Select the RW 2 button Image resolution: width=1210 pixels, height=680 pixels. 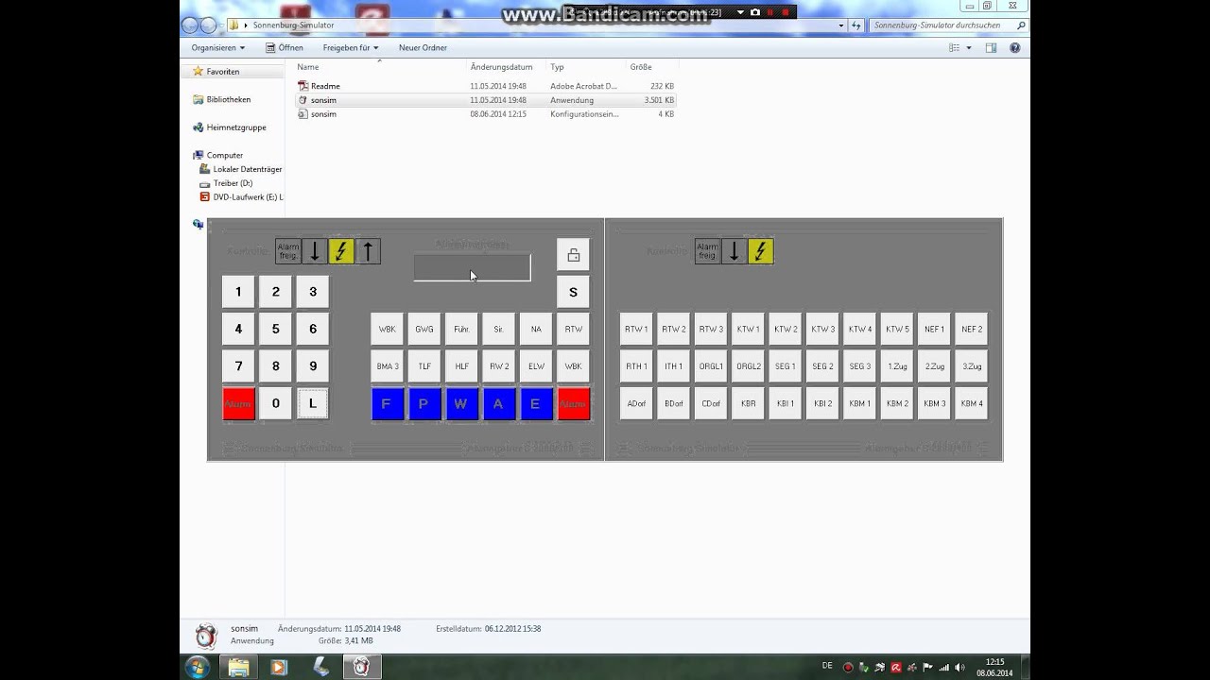[x=499, y=366]
